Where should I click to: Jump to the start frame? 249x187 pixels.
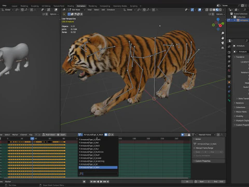(91, 181)
